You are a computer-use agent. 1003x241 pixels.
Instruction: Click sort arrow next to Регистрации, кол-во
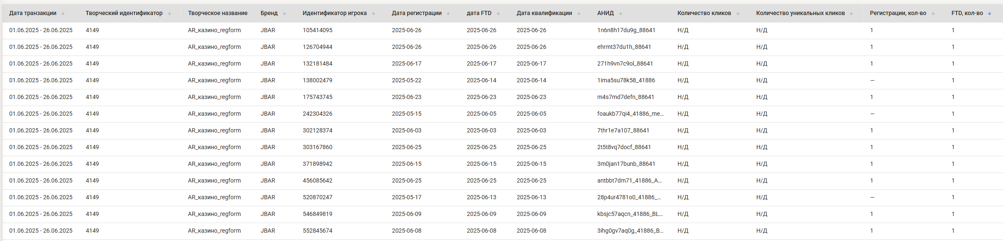coord(933,13)
